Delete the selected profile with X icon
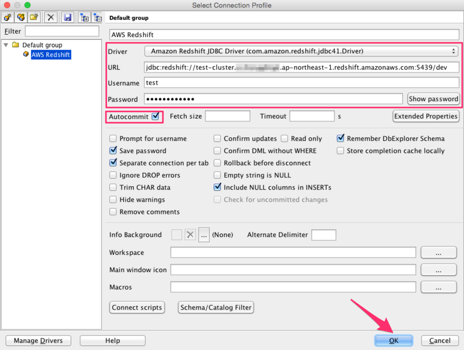Viewport: 464px width, 350px height. click(x=51, y=18)
